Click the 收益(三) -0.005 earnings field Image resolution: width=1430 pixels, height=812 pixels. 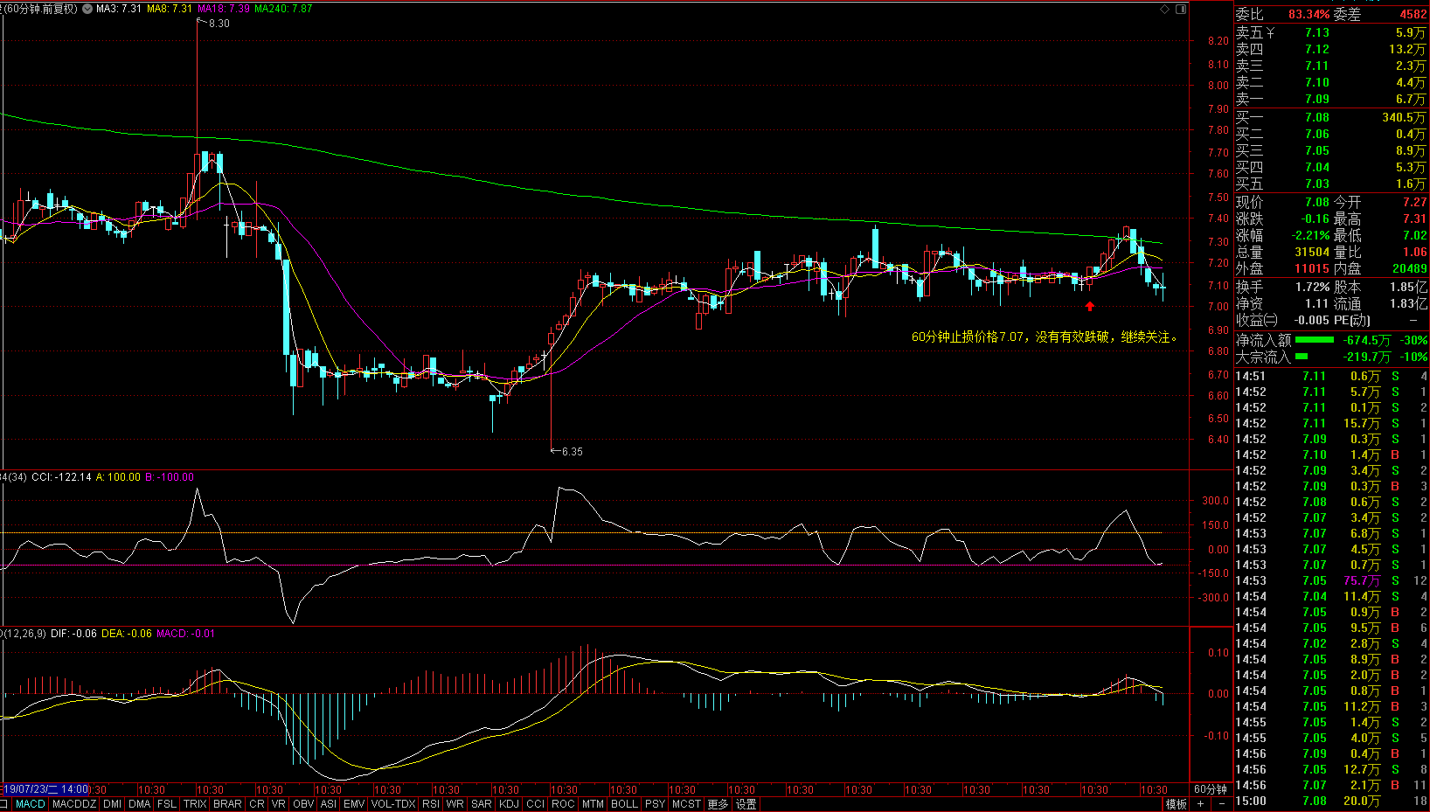[1282, 320]
